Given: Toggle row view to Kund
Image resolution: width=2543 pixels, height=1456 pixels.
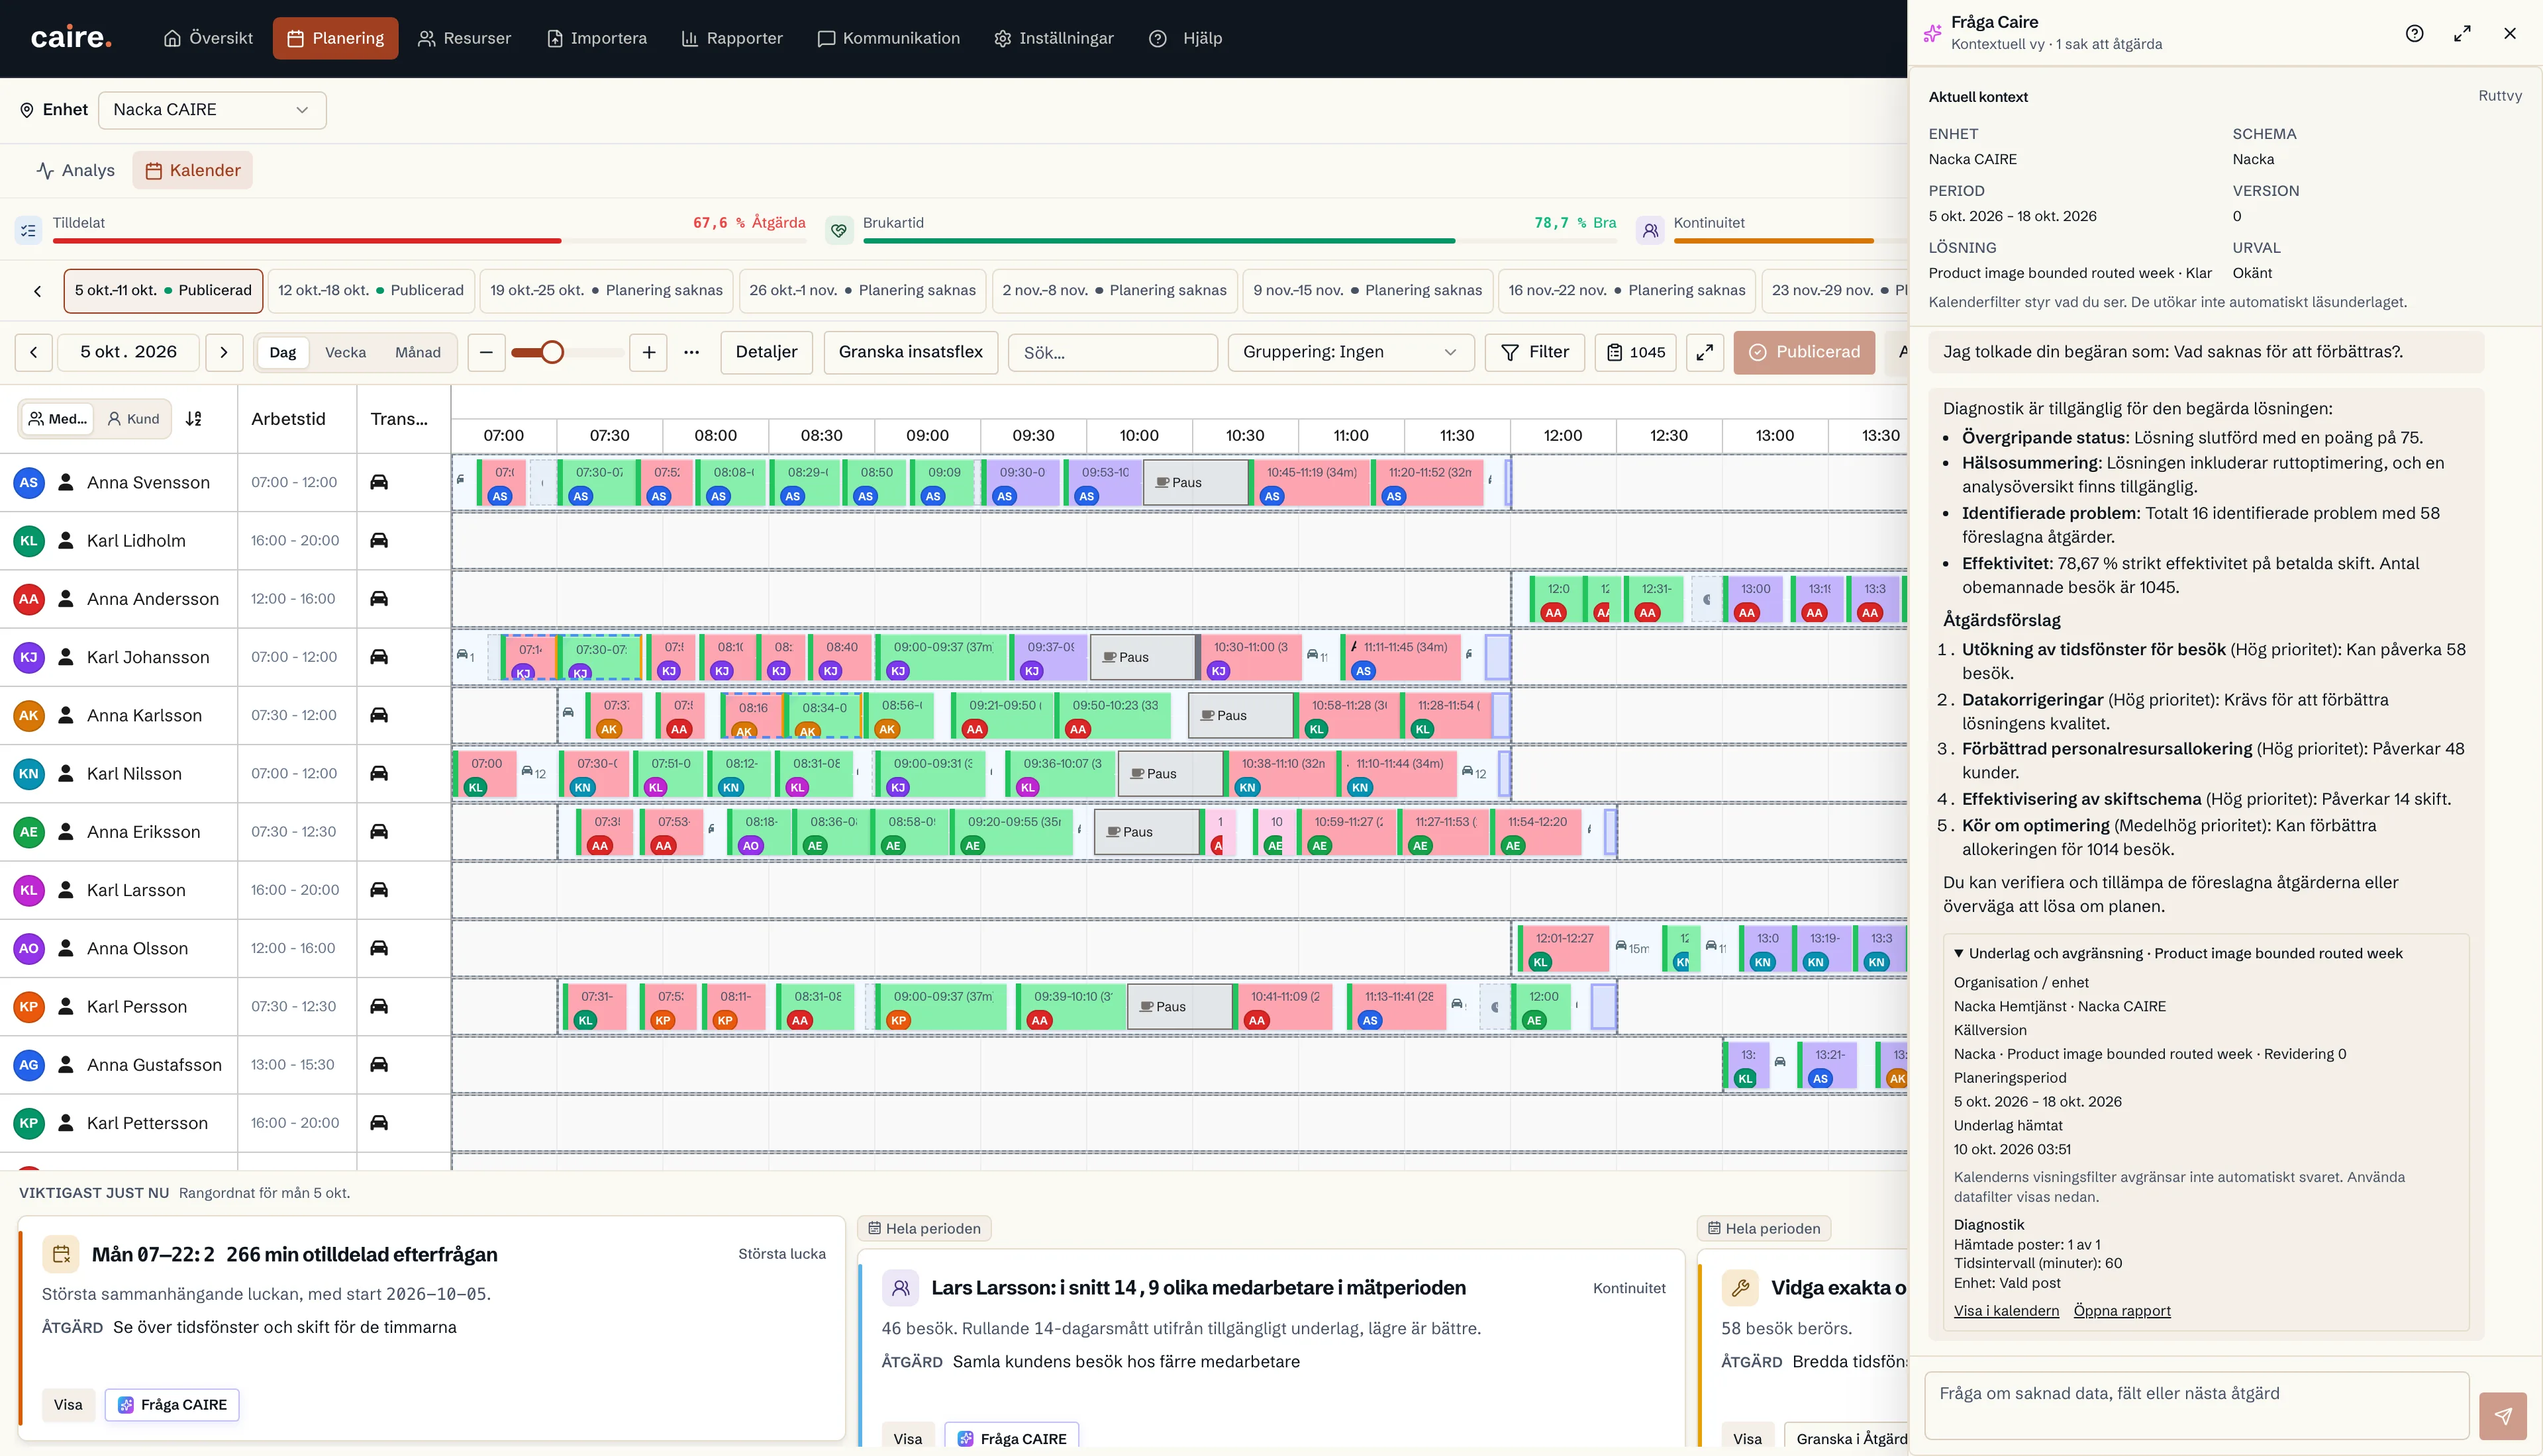Looking at the screenshot, I should coord(133,419).
